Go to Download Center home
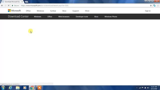160x90 pixels. pos(18,16)
